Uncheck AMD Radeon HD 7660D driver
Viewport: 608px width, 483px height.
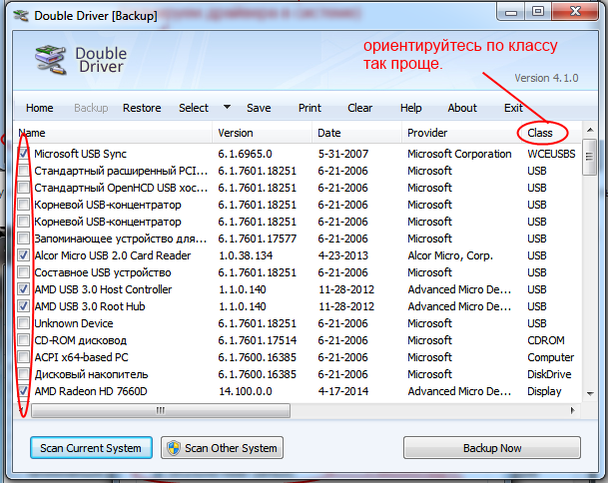tap(24, 391)
